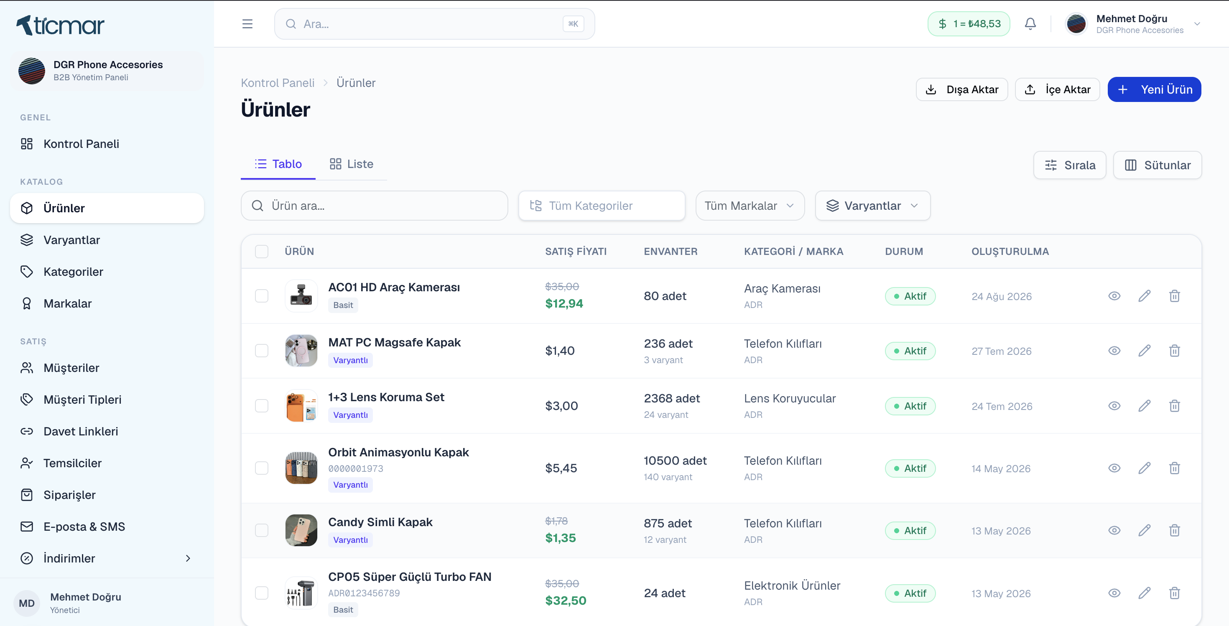Toggle the hamburger sidebar menu icon
Image resolution: width=1229 pixels, height=626 pixels.
point(247,24)
